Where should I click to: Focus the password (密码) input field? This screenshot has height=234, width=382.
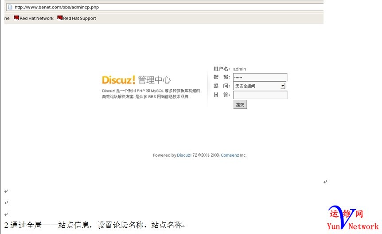pos(260,77)
